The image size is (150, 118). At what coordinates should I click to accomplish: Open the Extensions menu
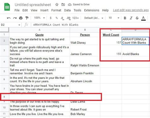pyautogui.click(x=92, y=10)
